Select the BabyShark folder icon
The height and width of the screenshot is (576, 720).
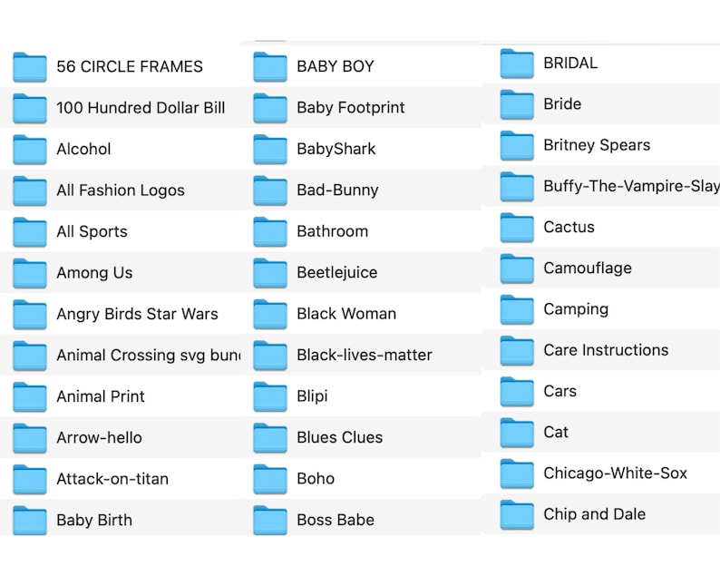(x=270, y=150)
